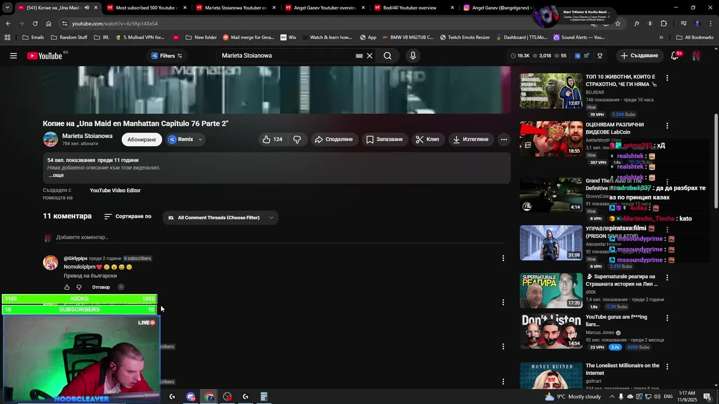The image size is (719, 404).
Task: Translate comment via Превод на български
Action: coord(90,276)
